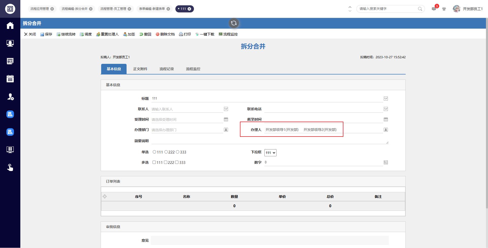Select the 222 radio button under 单选
The height and width of the screenshot is (248, 488).
[166, 152]
